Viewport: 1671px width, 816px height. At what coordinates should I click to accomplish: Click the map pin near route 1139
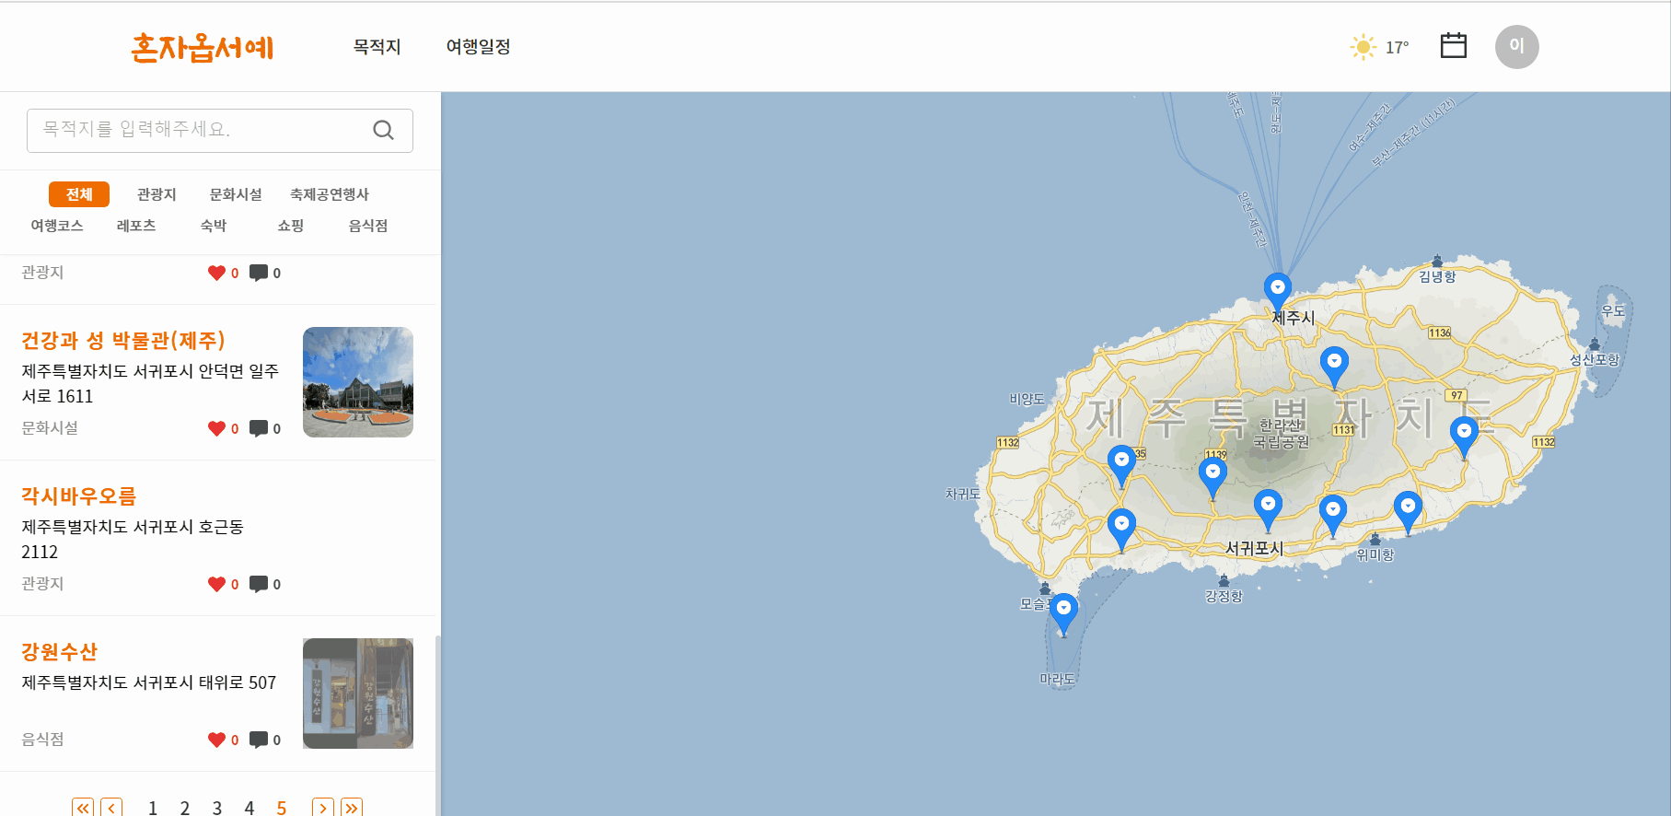(1213, 477)
